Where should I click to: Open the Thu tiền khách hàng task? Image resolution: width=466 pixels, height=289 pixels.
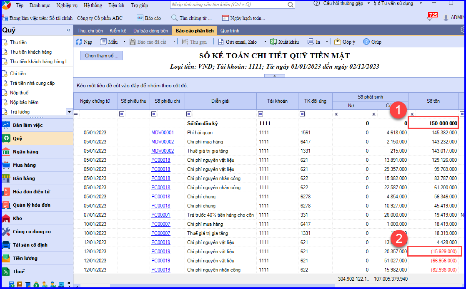click(x=30, y=52)
